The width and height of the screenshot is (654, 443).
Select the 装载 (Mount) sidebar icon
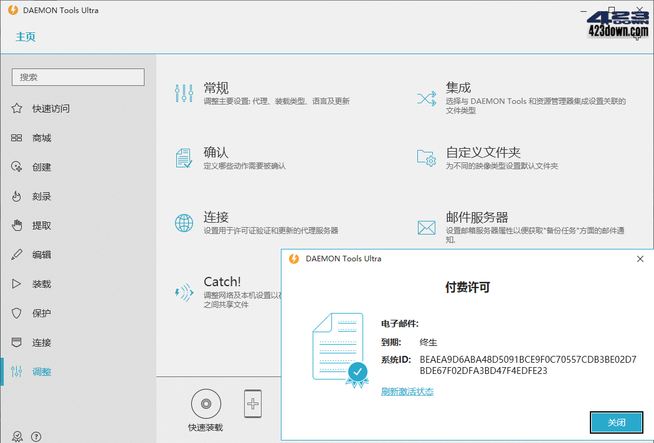[17, 284]
